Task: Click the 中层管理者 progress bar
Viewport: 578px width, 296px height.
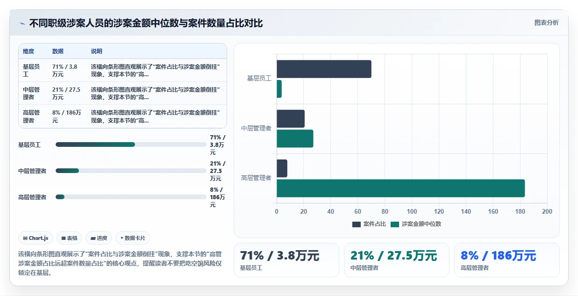Action: [131, 171]
